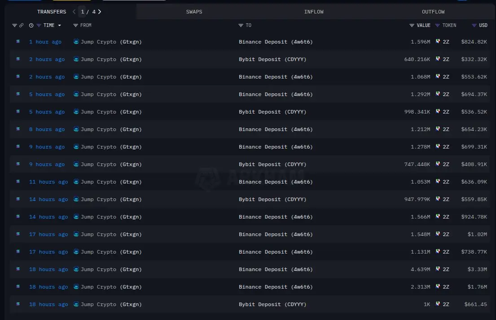496x320 pixels.
Task: Click 2Z token icon on 4.639M row
Action: (x=438, y=269)
